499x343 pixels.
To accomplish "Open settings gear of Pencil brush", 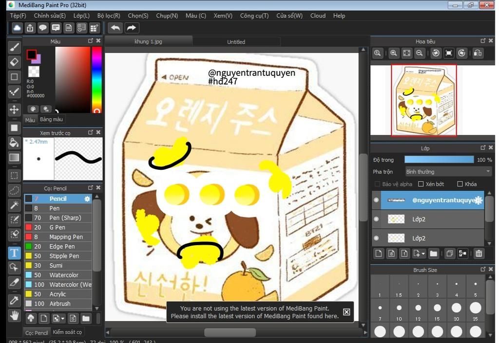I will (x=87, y=199).
